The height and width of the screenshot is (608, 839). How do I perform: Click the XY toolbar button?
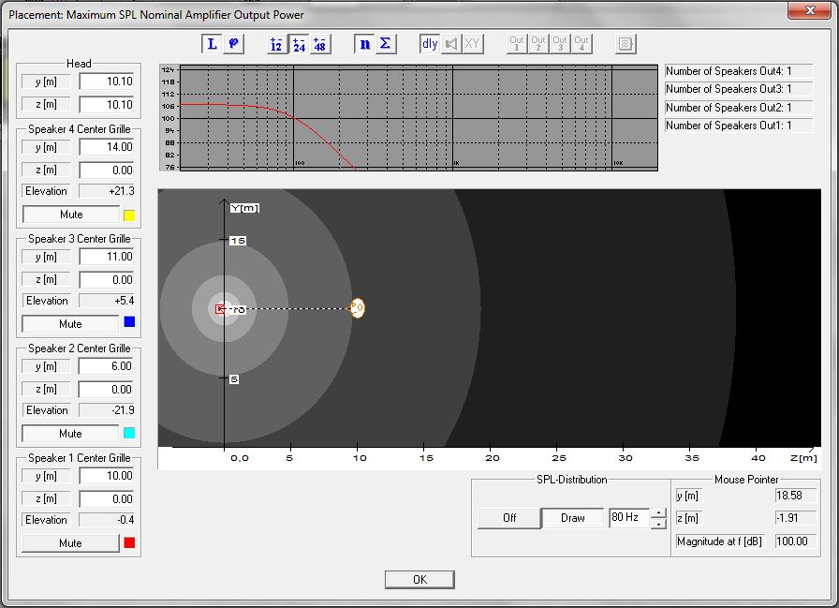[x=472, y=44]
